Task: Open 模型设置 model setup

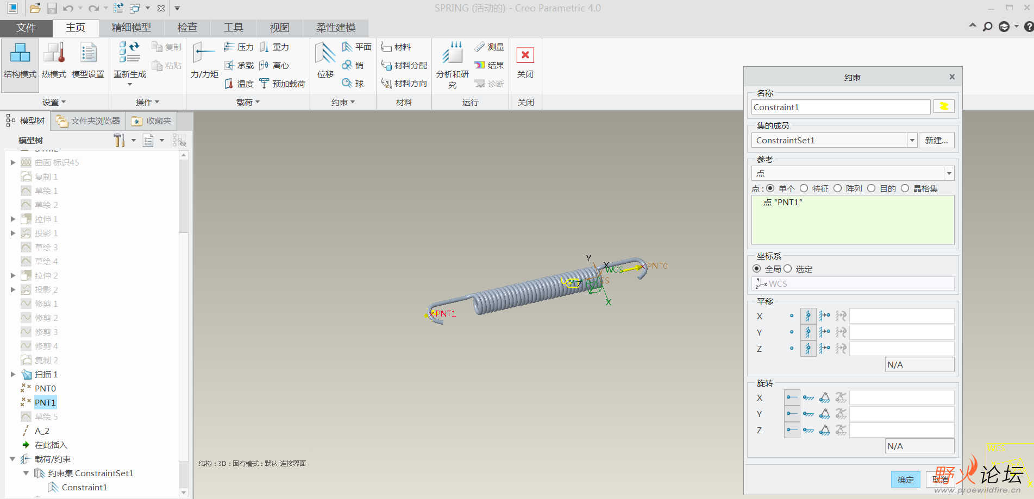Action: tap(88, 54)
